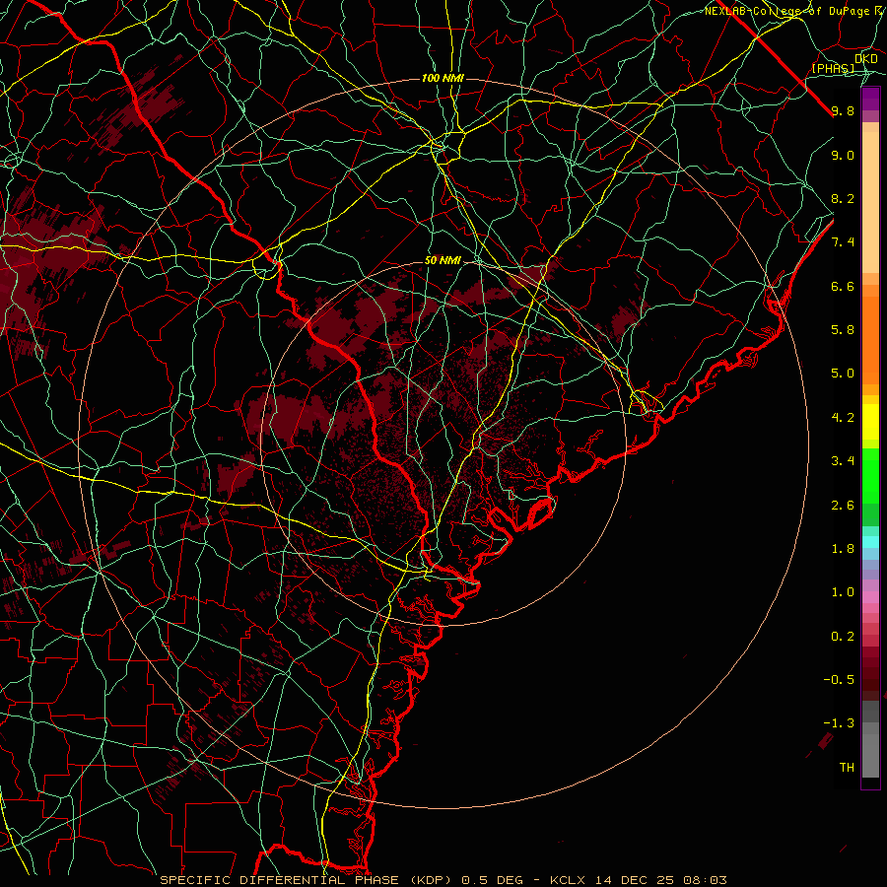The height and width of the screenshot is (887, 887).
Task: Click the [PHAS] units label
Action: coord(833,68)
